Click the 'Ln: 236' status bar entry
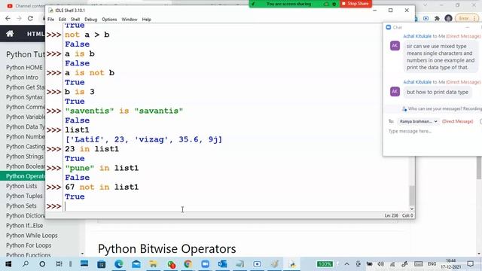The image size is (482, 271). tap(392, 216)
